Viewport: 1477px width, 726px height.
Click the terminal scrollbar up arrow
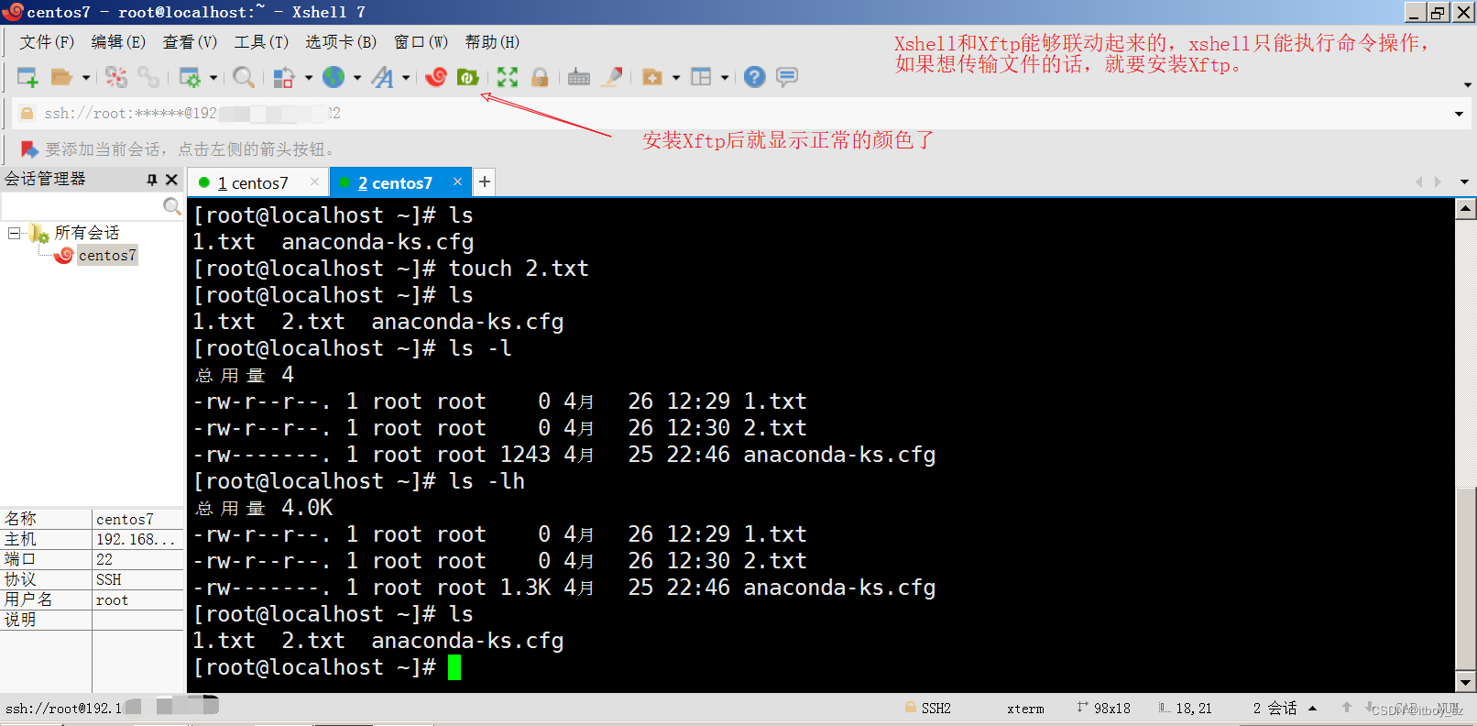pos(1466,208)
